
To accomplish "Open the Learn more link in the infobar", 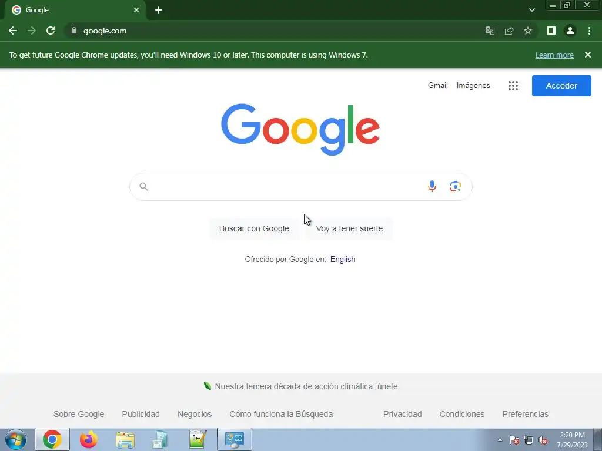I will point(554,55).
